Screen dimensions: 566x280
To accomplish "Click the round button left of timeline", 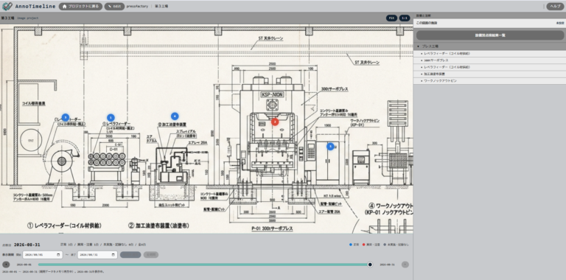I will tap(6, 265).
